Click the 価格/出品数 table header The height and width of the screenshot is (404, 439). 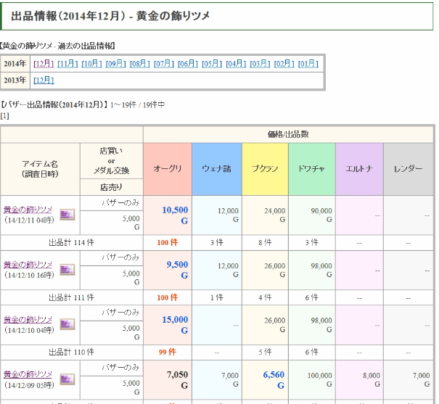[x=288, y=134]
